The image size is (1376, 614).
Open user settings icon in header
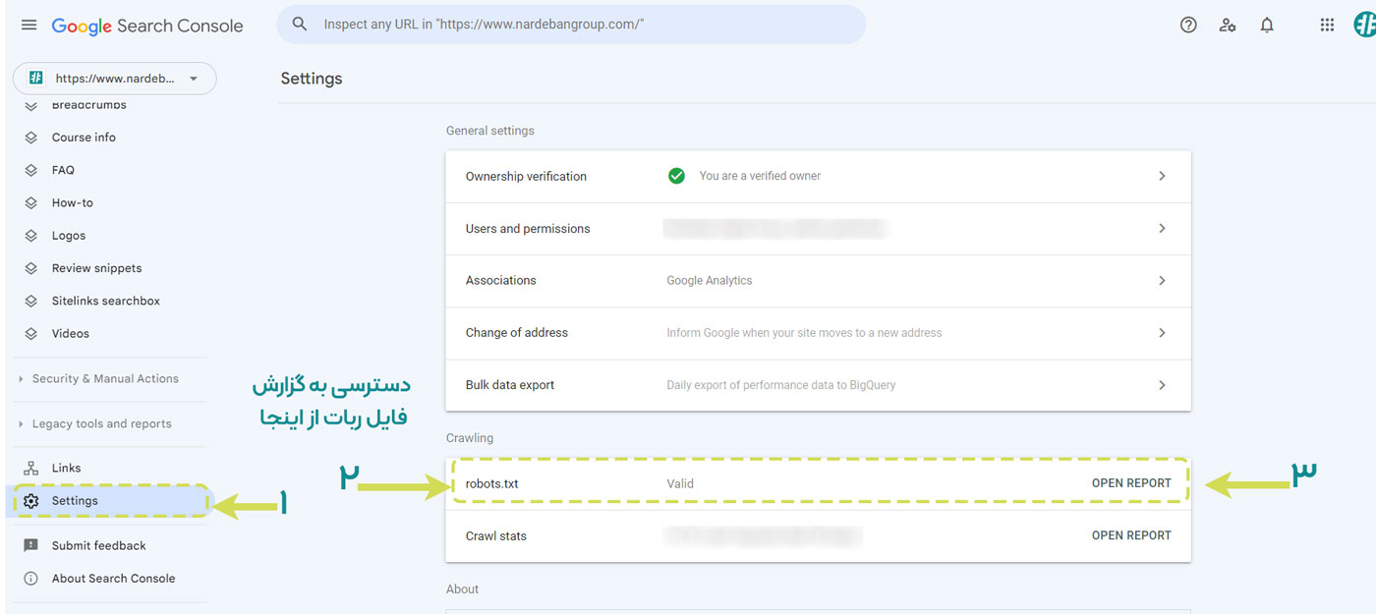coord(1228,26)
